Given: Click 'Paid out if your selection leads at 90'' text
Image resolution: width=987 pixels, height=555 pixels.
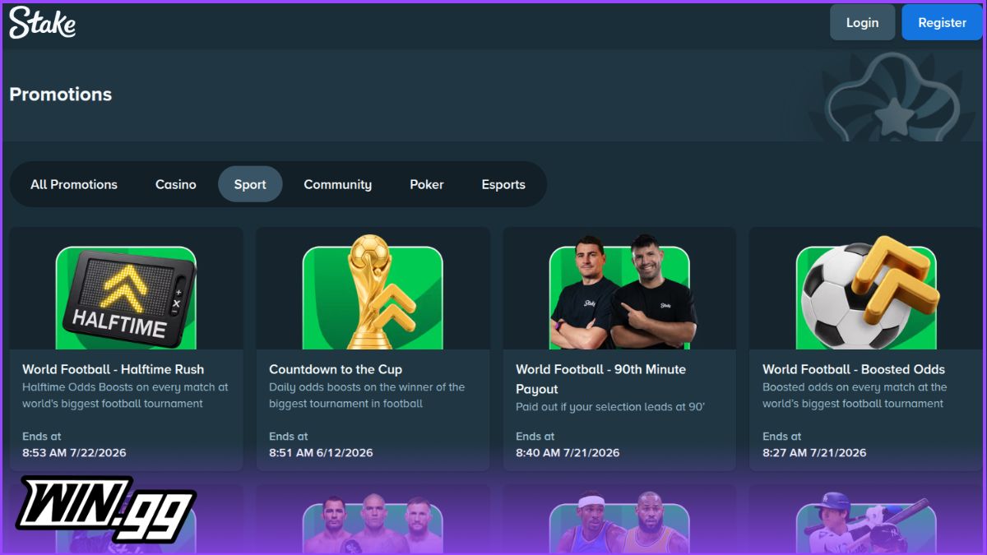Looking at the screenshot, I should (610, 407).
